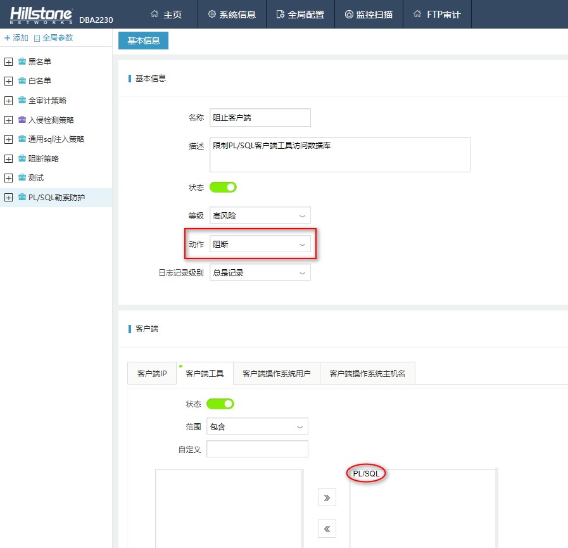Click the briefcase icon of PL/SQL勒索防护
The image size is (568, 548).
(22, 197)
